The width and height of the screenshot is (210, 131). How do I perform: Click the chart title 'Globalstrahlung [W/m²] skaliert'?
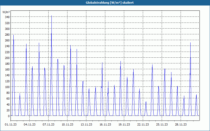tap(110, 3)
